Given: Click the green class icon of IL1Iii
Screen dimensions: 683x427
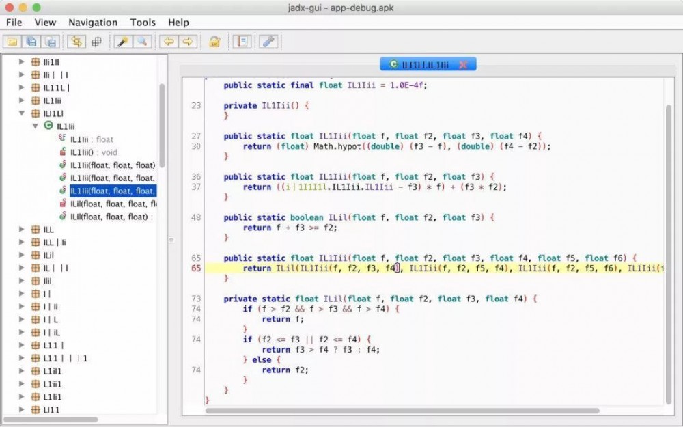Looking at the screenshot, I should (x=48, y=126).
